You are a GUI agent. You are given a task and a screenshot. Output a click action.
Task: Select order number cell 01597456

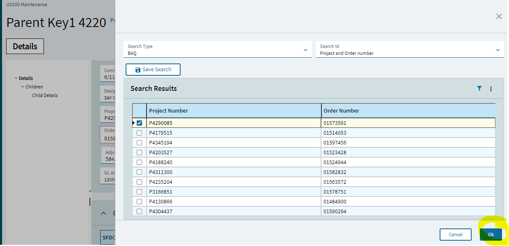coord(408,142)
